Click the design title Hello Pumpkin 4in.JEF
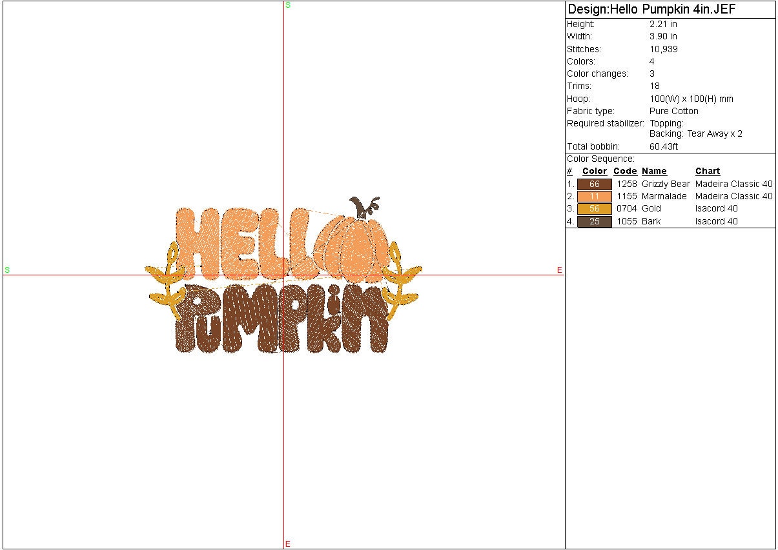 coord(651,9)
